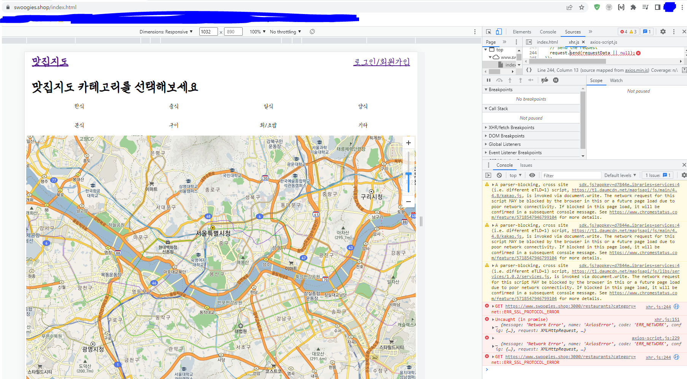Zoom in on the map with plus button
687x379 pixels.
click(409, 143)
